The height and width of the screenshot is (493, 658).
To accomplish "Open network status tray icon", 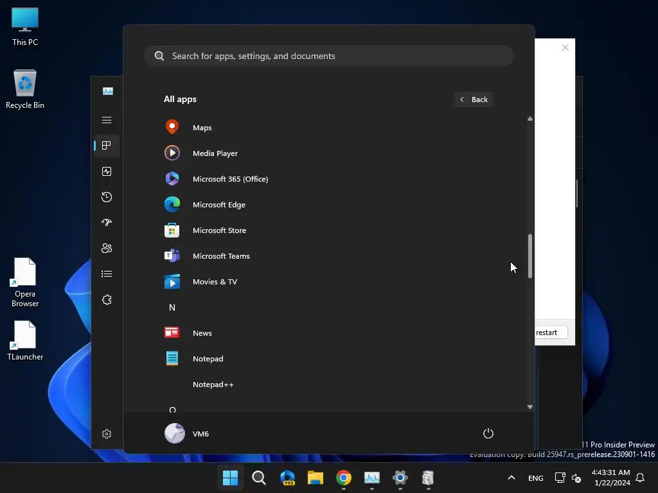I will click(x=560, y=478).
